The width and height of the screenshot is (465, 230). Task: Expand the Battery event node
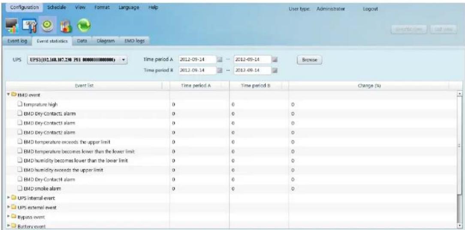(x=9, y=227)
